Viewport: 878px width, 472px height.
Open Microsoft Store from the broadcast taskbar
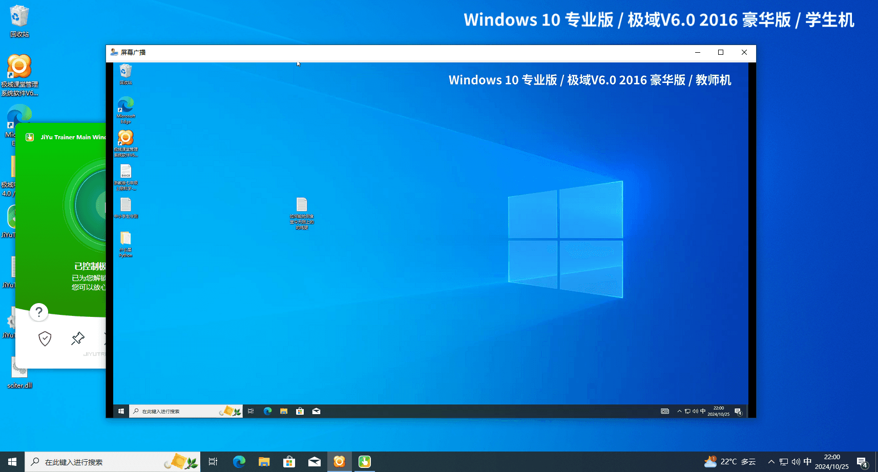click(x=300, y=411)
